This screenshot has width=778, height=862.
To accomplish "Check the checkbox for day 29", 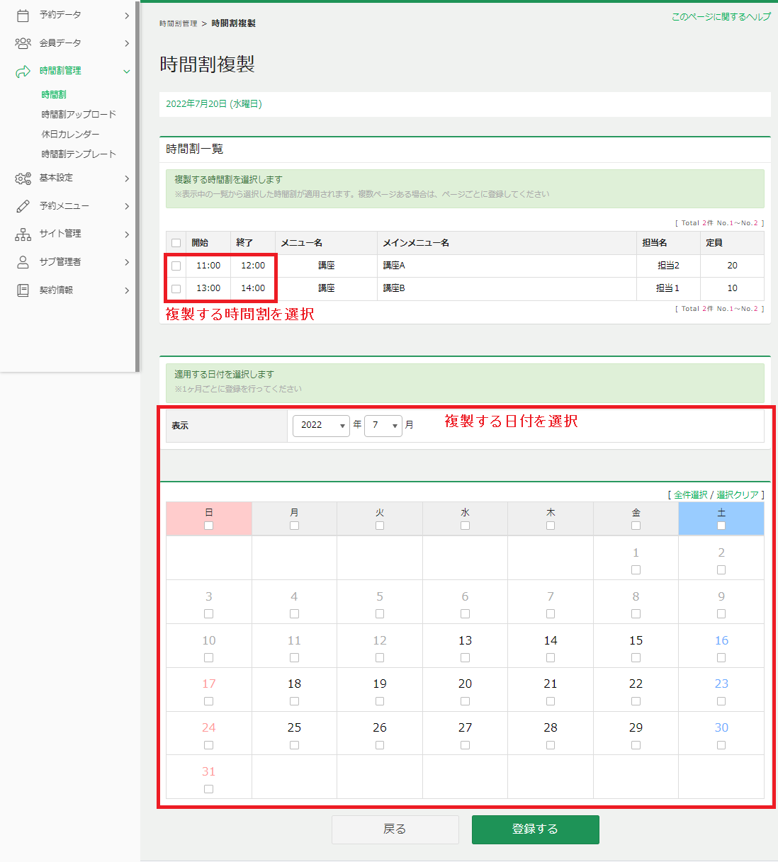I will pyautogui.click(x=636, y=745).
